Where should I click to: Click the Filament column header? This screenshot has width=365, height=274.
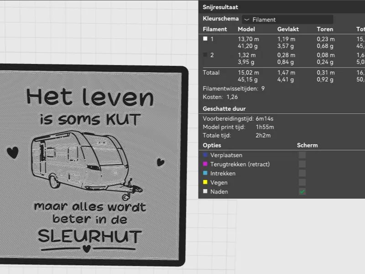[214, 29]
